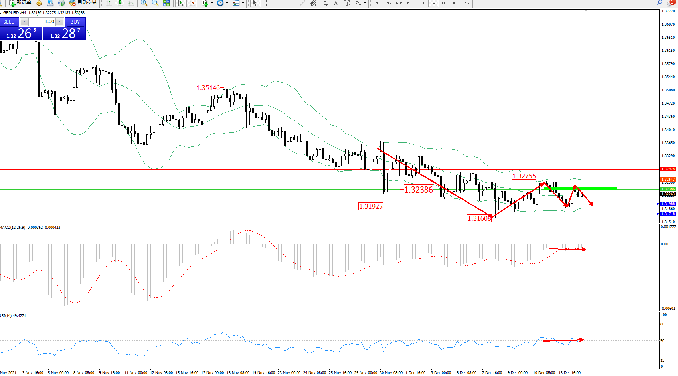Switch chart to candlestick display

(x=120, y=3)
